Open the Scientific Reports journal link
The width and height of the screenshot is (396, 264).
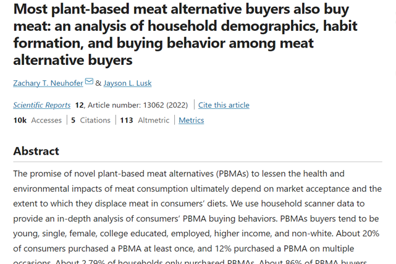(x=41, y=105)
